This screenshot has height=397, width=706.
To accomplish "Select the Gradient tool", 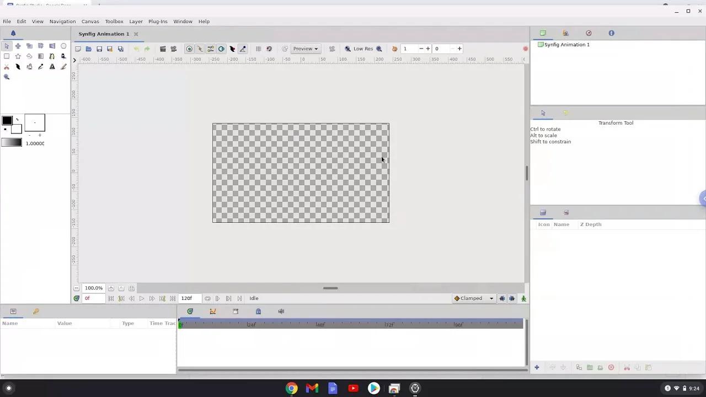I will click(x=40, y=56).
